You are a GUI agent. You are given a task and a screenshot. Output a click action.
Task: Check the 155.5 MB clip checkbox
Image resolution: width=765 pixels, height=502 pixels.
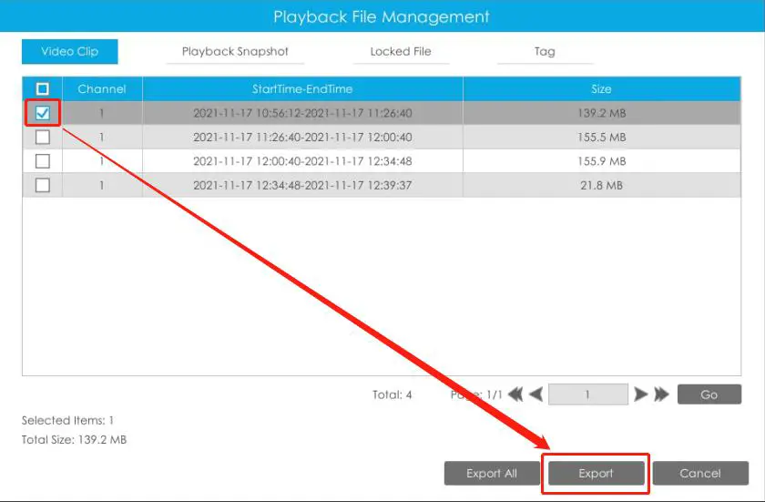43,137
